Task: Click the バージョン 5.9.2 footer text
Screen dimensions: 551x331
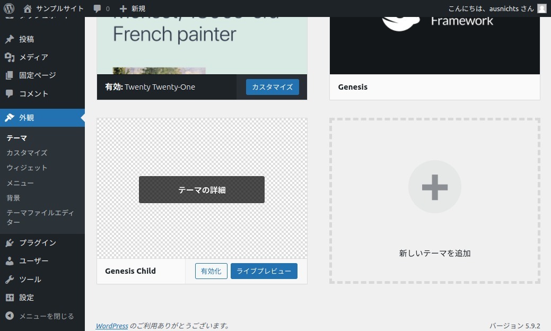Action: click(515, 326)
